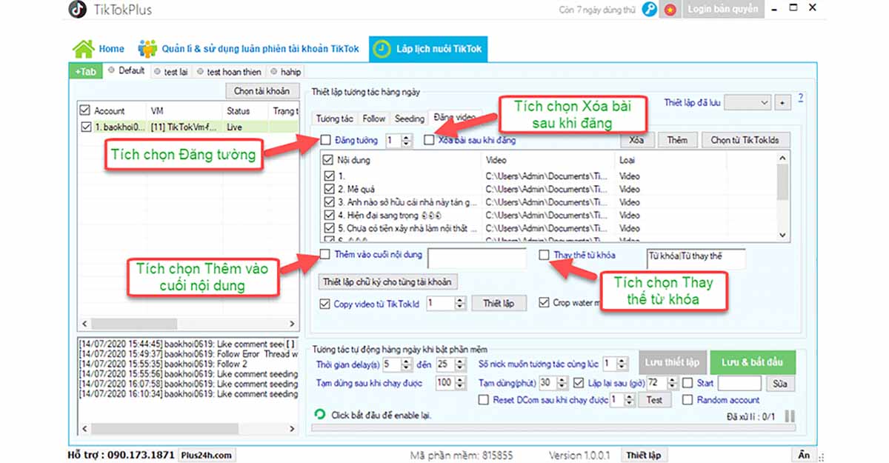Image resolution: width=889 pixels, height=463 pixels.
Task: Click the blue key license icon
Action: [x=650, y=10]
